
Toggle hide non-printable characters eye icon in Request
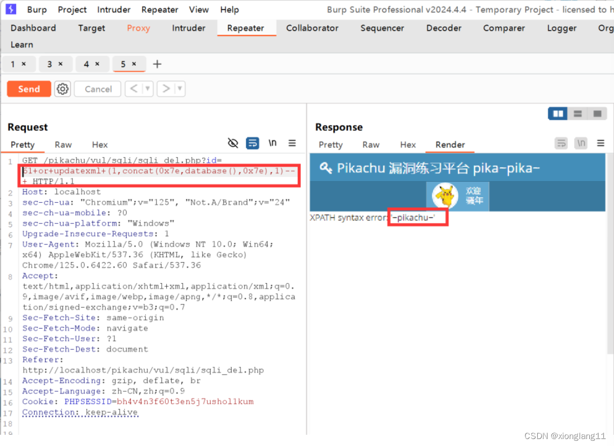click(233, 143)
